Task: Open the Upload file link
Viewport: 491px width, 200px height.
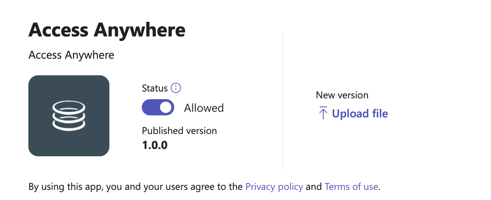Action: (x=360, y=114)
